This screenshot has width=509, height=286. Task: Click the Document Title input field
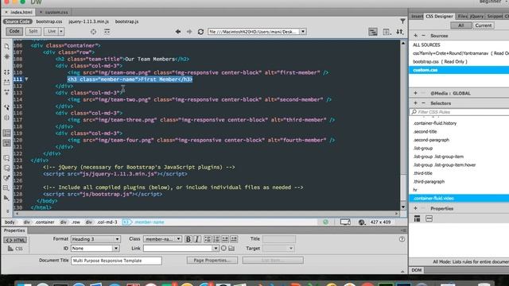click(x=116, y=261)
